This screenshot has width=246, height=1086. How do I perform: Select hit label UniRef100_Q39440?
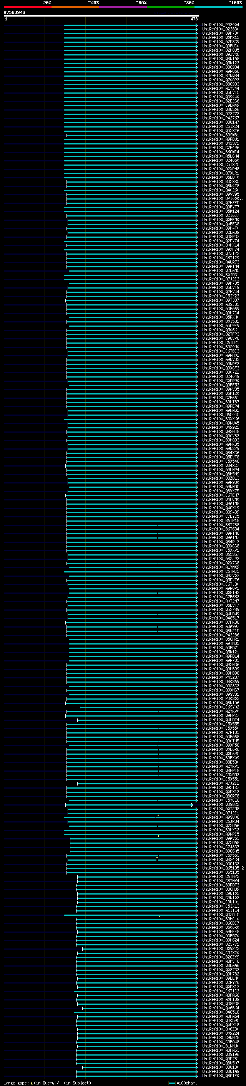tap(221, 97)
